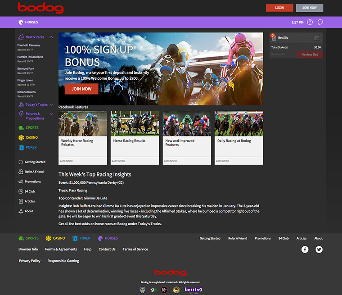Click the 94 Club badge icon

click(x=21, y=191)
